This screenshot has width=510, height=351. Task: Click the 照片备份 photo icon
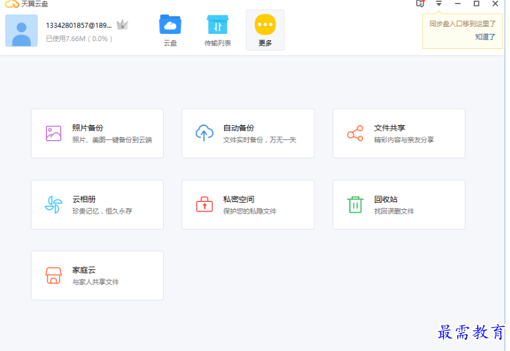[x=54, y=133]
